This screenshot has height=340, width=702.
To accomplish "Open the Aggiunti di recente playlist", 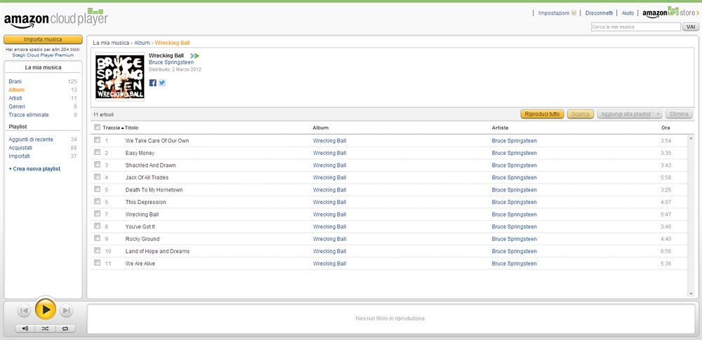I will [31, 140].
